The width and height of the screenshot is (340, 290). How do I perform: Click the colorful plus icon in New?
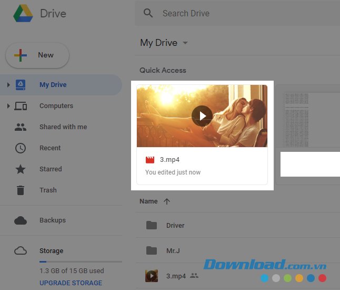[x=21, y=55]
